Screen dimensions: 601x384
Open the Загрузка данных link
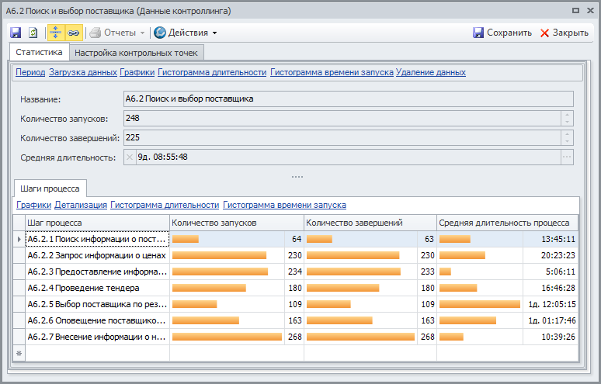click(82, 72)
